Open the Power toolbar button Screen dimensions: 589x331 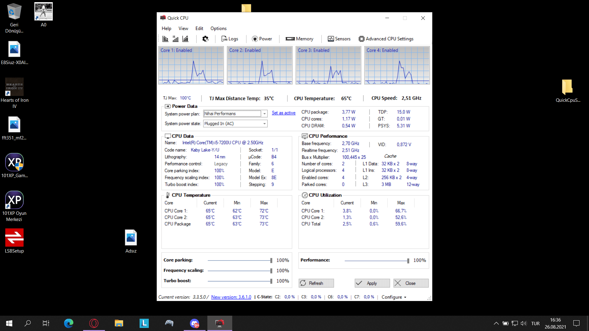(x=262, y=39)
